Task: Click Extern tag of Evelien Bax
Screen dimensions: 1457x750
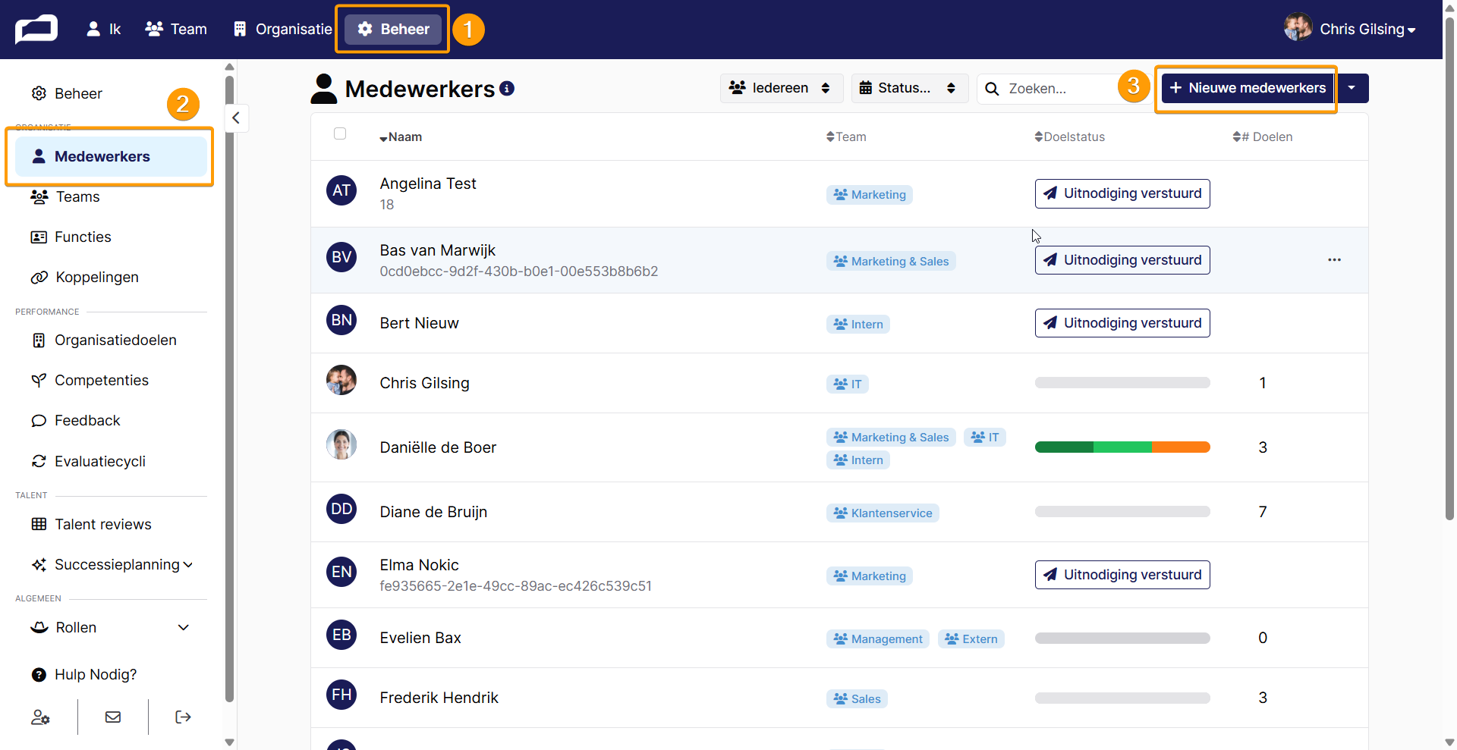Action: (971, 639)
